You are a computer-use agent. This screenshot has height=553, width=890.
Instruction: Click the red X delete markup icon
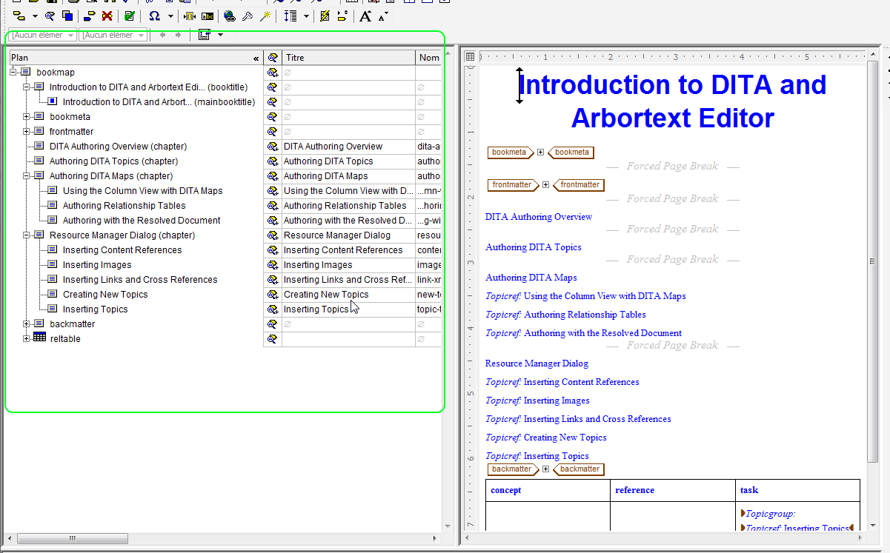[106, 16]
